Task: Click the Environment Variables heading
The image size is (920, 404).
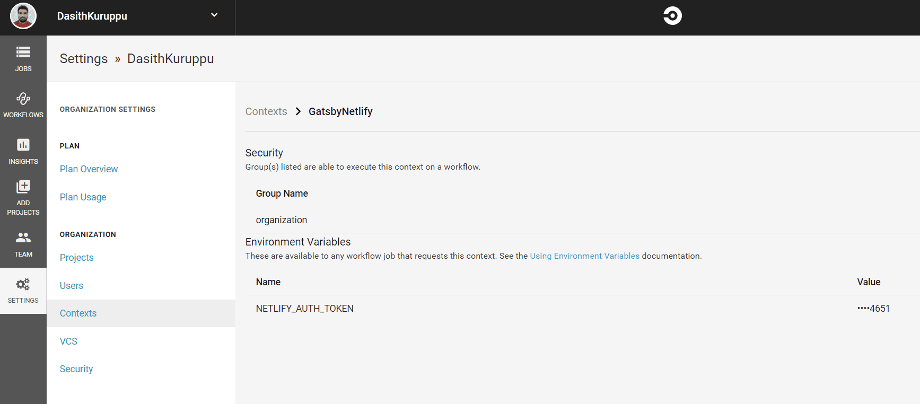Action: (298, 242)
